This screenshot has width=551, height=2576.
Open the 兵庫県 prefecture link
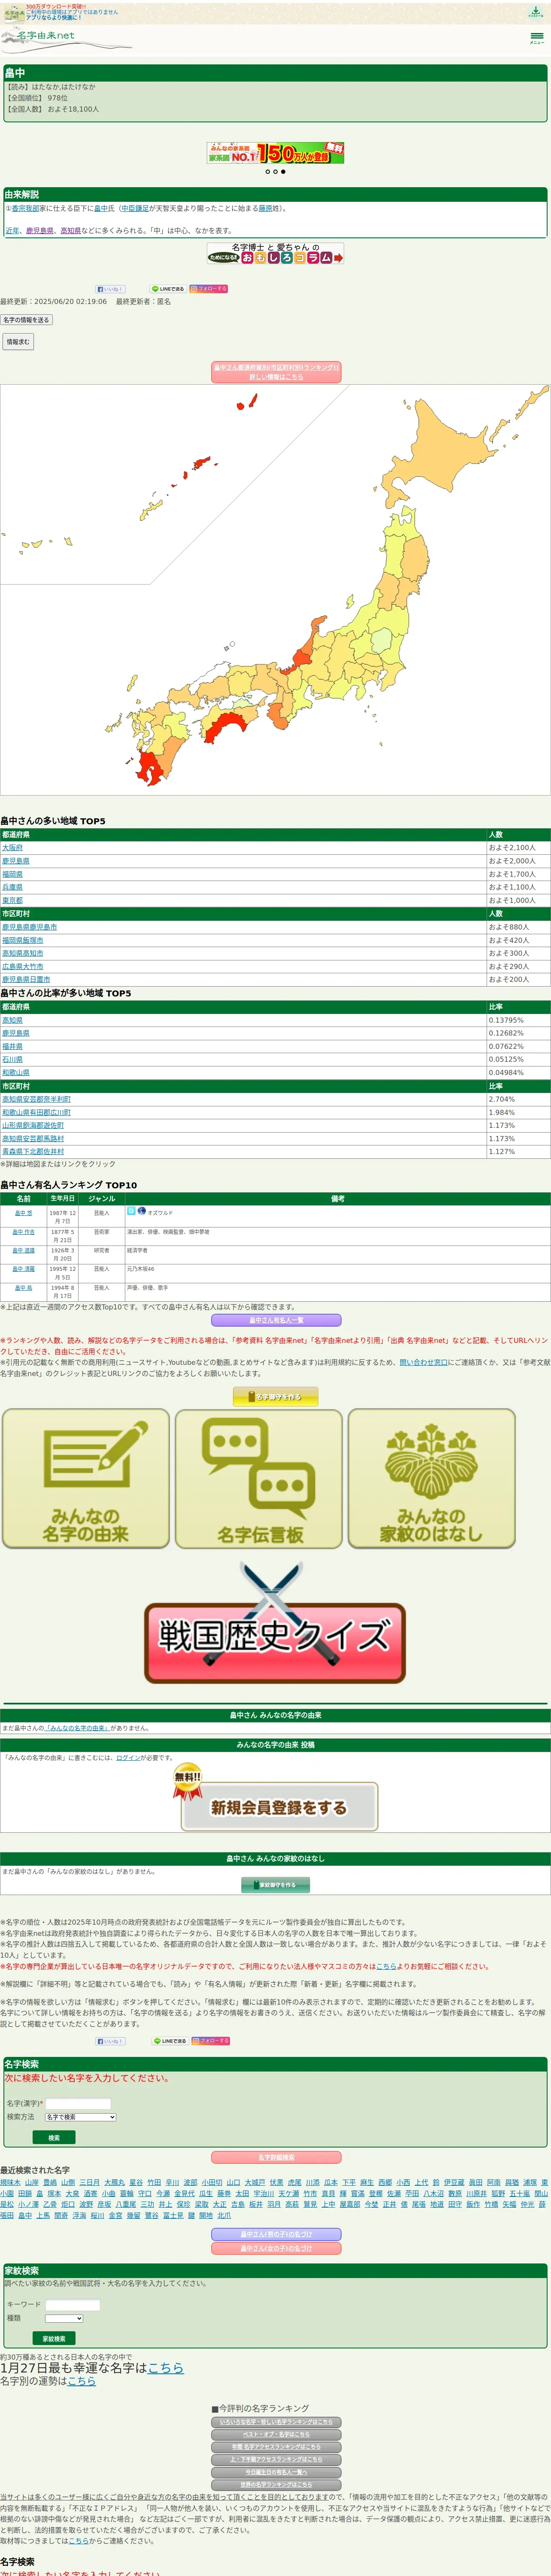tap(12, 887)
